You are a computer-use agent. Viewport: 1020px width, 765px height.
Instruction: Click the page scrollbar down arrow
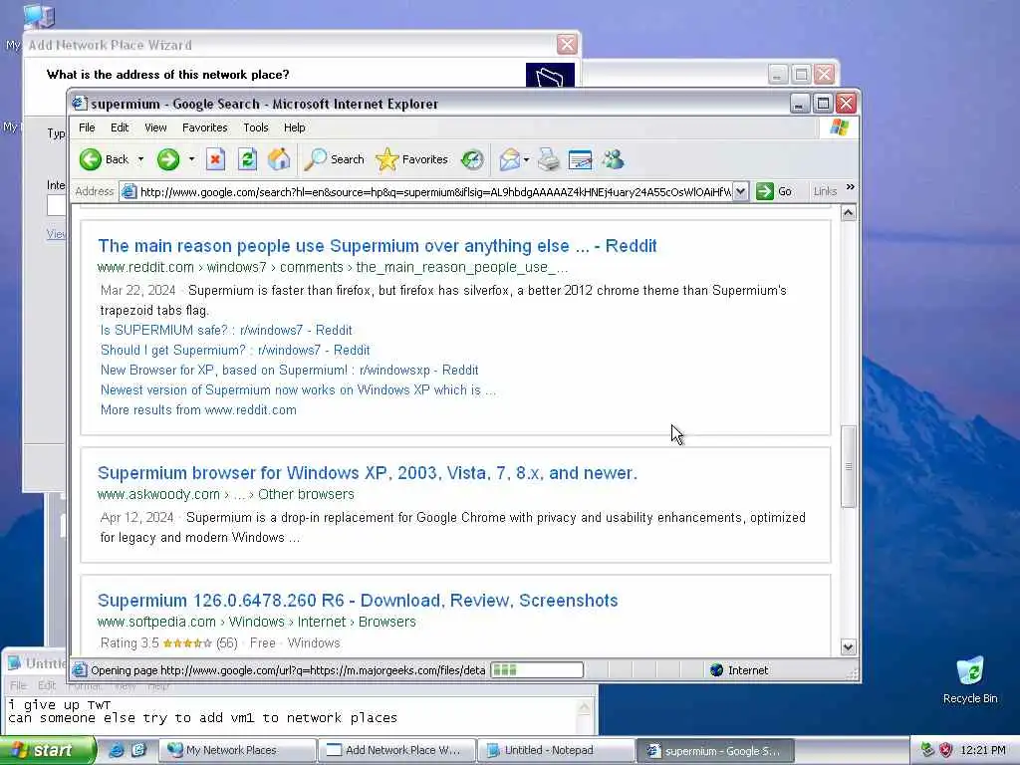849,646
